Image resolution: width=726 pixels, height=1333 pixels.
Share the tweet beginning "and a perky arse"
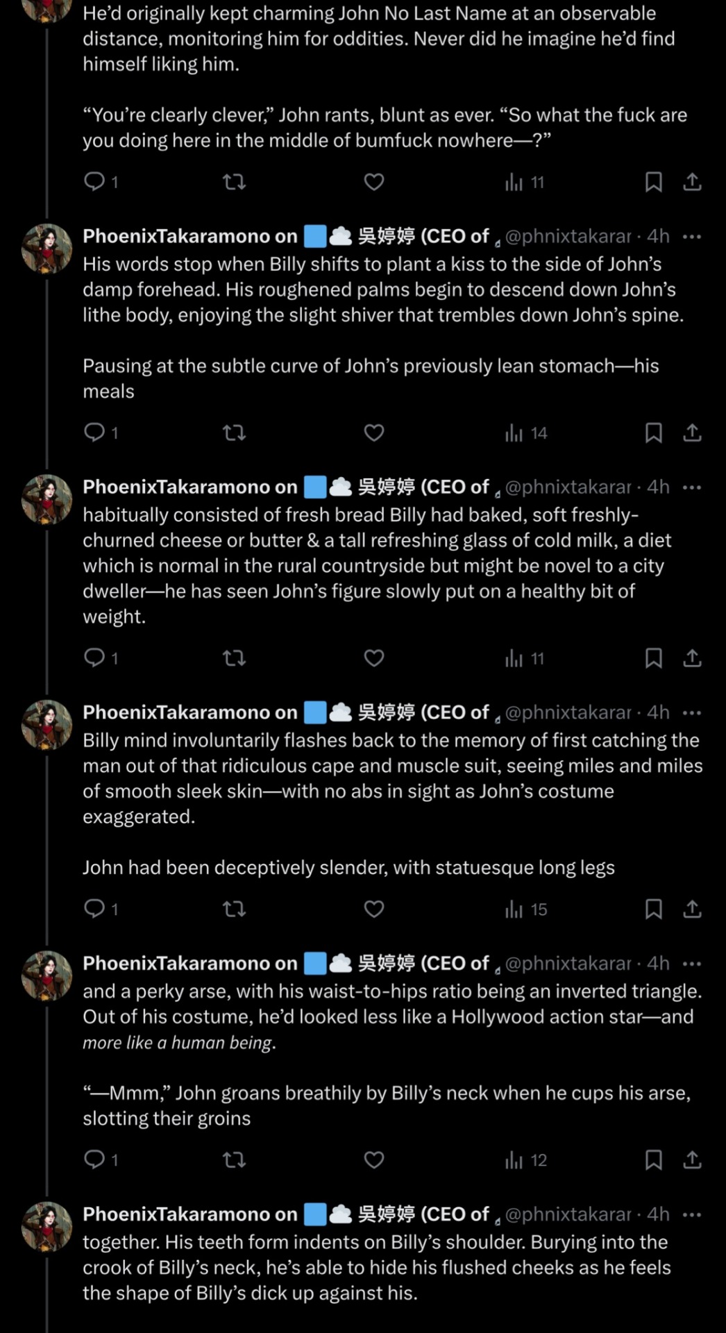coord(692,1159)
